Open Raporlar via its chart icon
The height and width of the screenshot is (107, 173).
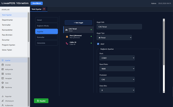click(3, 96)
